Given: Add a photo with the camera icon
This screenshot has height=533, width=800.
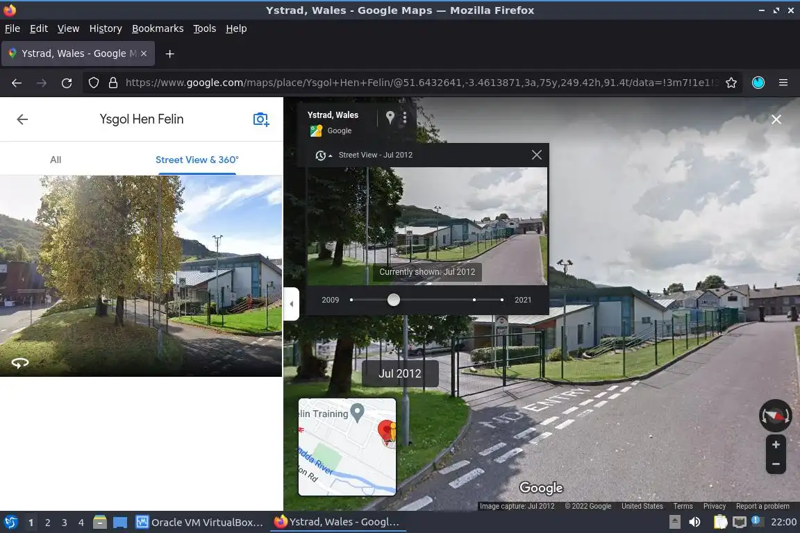Looking at the screenshot, I should (260, 119).
